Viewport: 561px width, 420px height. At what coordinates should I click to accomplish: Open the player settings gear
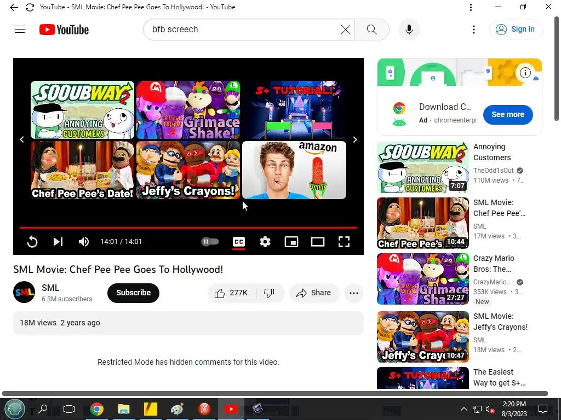(x=265, y=242)
